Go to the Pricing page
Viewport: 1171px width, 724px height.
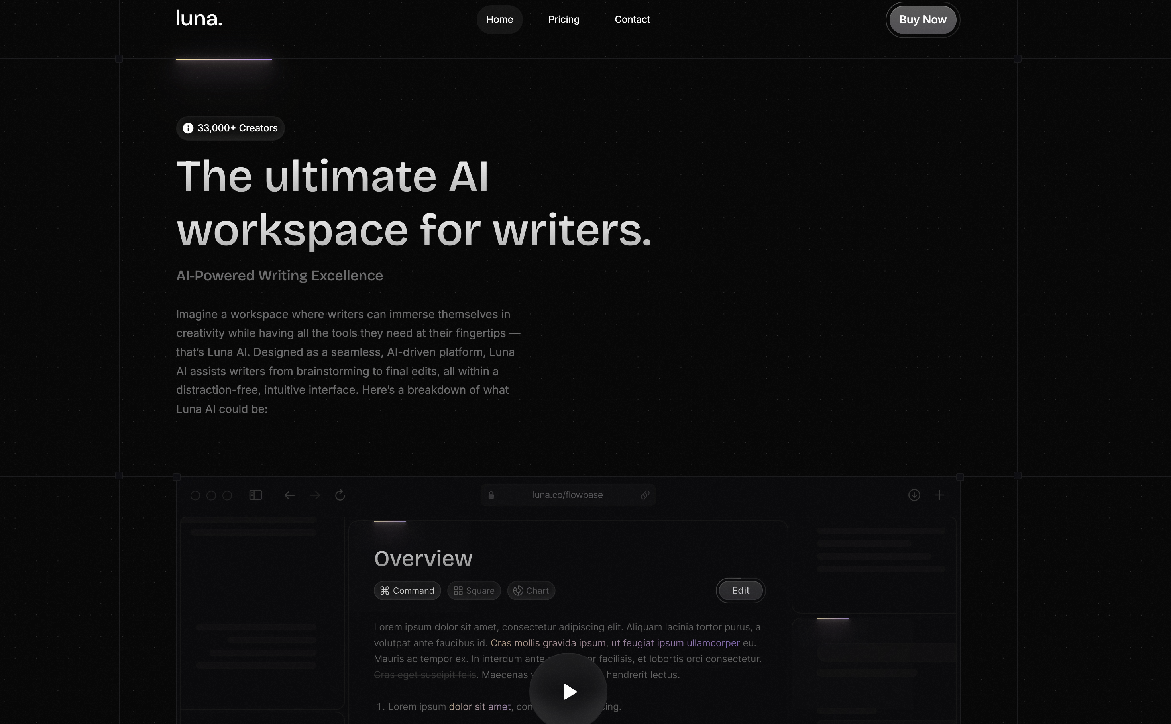click(564, 20)
